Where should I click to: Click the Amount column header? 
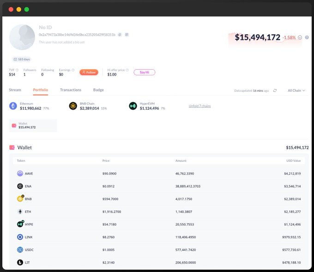coord(181,160)
